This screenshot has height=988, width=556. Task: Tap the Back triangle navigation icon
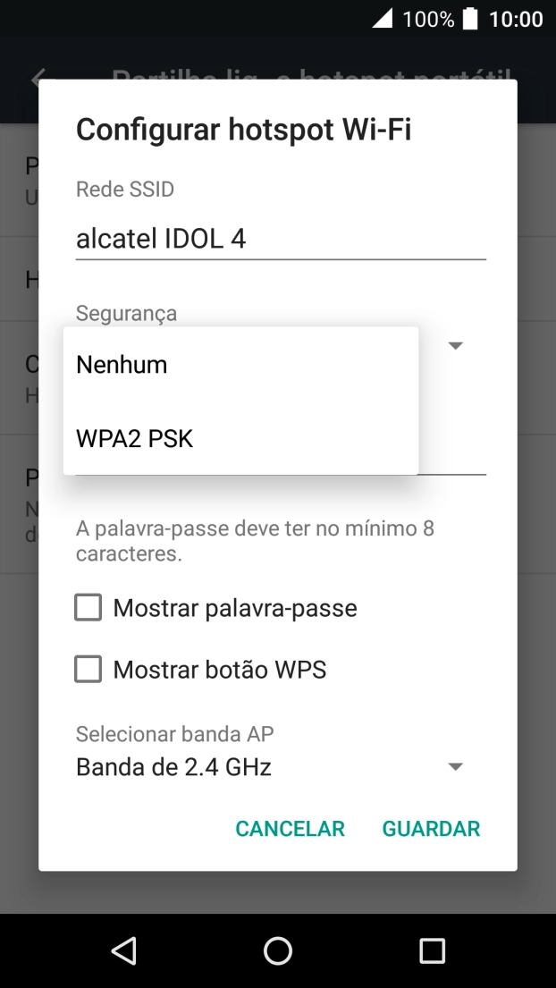pos(124,950)
